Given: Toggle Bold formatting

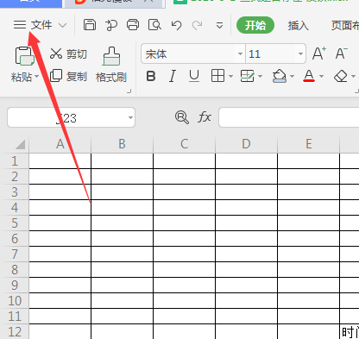Looking at the screenshot, I should [151, 77].
